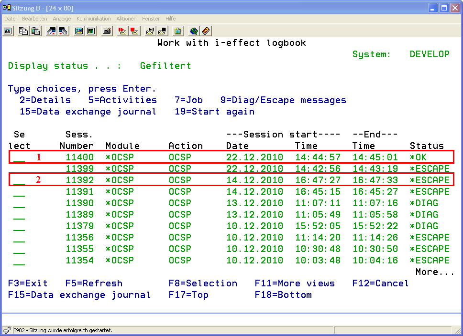Click the F5=Refresh function key label

click(94, 283)
